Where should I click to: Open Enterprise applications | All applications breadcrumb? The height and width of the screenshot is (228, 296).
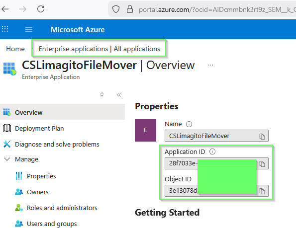(x=99, y=49)
